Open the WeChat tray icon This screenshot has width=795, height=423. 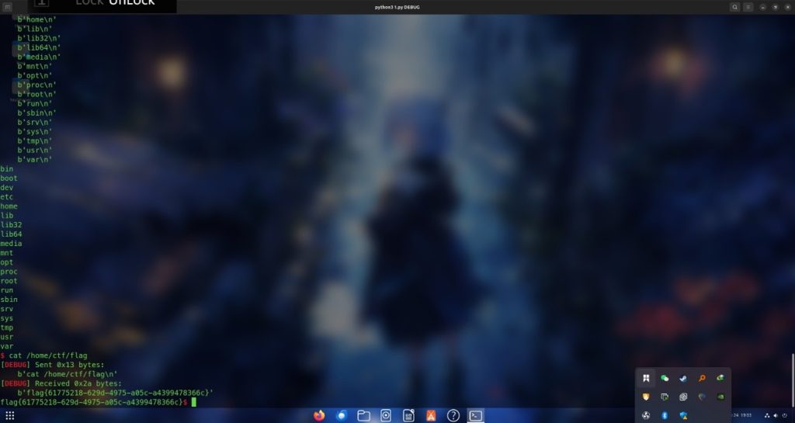point(665,378)
